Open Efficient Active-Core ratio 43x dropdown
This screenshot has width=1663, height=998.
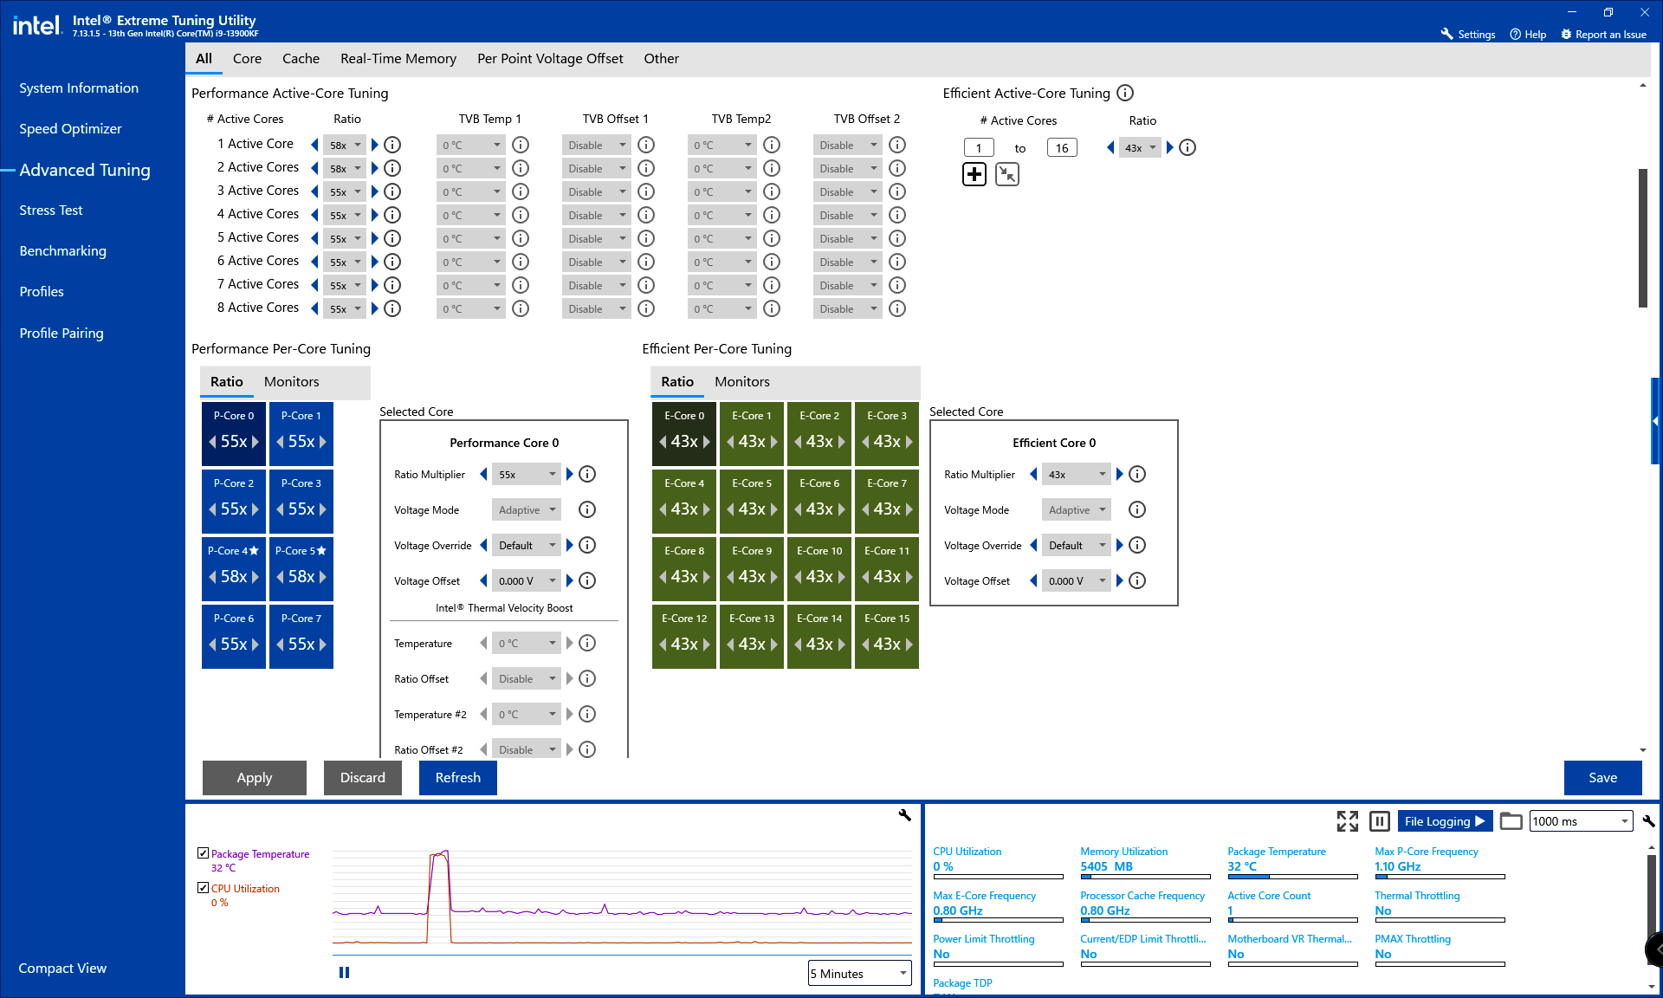[1140, 147]
